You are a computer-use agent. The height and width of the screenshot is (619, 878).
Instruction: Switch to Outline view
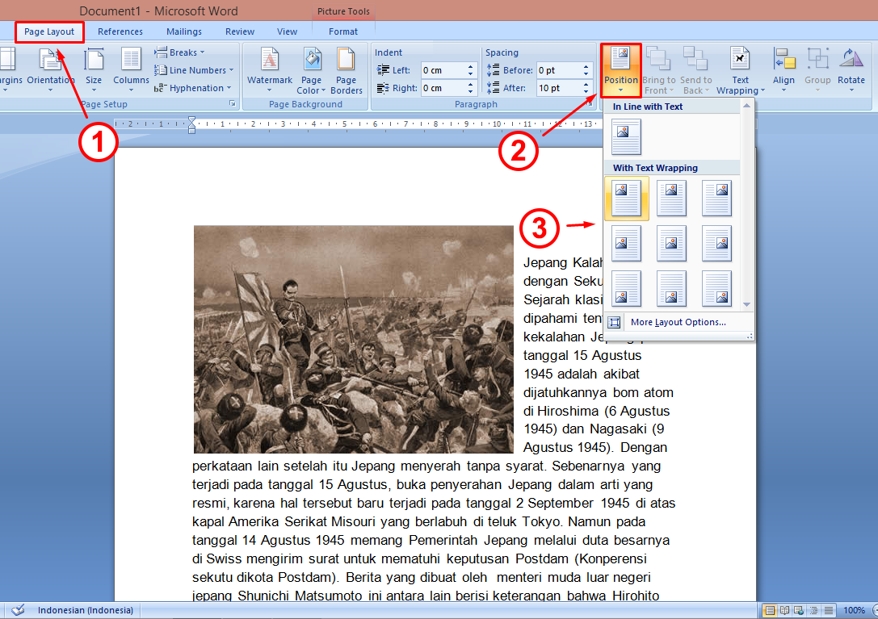[813, 610]
